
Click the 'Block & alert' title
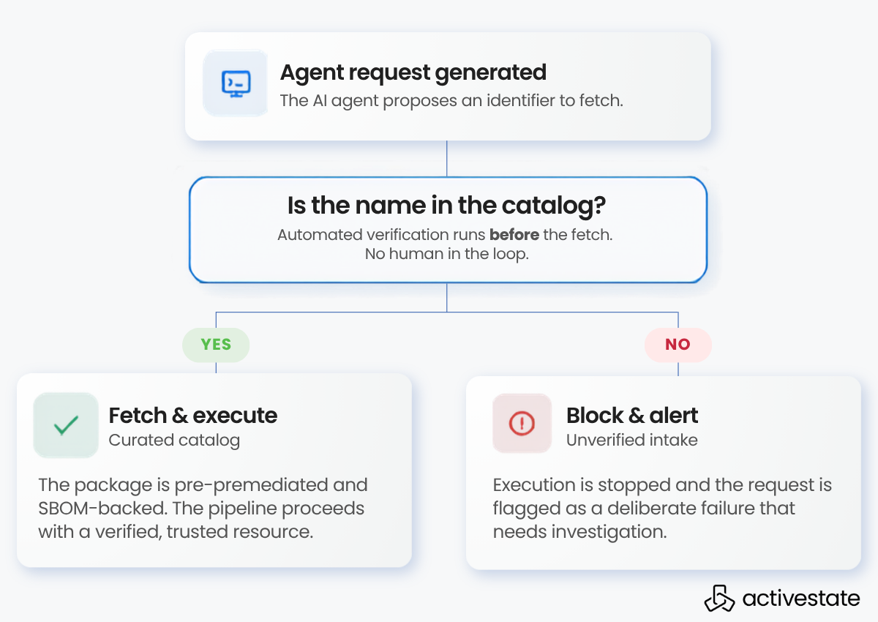pos(632,416)
